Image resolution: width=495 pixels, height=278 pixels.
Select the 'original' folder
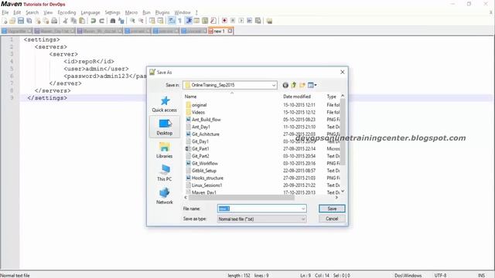(196, 105)
